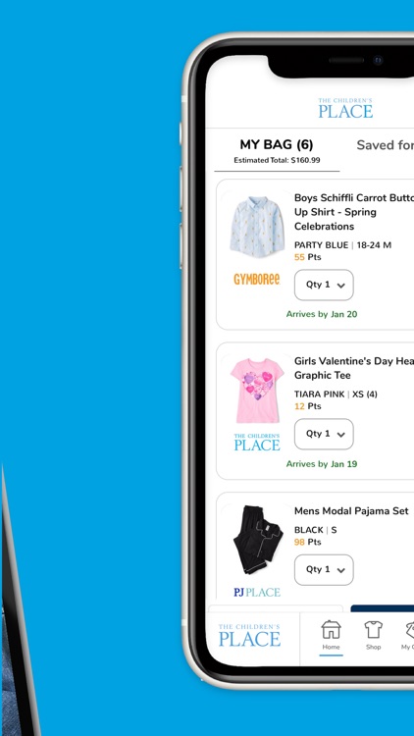Screen dimensions: 414x736
Task: Open Girls Valentine's Day Graphic Tee title
Action: [x=354, y=368]
